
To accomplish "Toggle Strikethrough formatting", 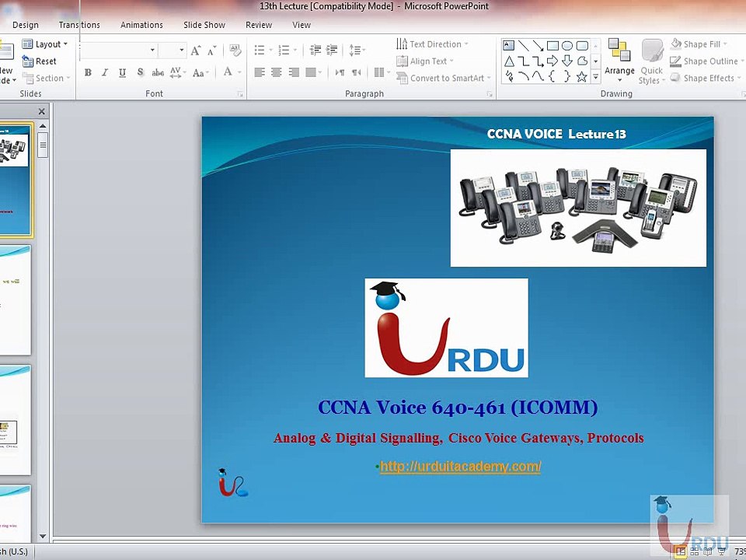I will [x=158, y=72].
